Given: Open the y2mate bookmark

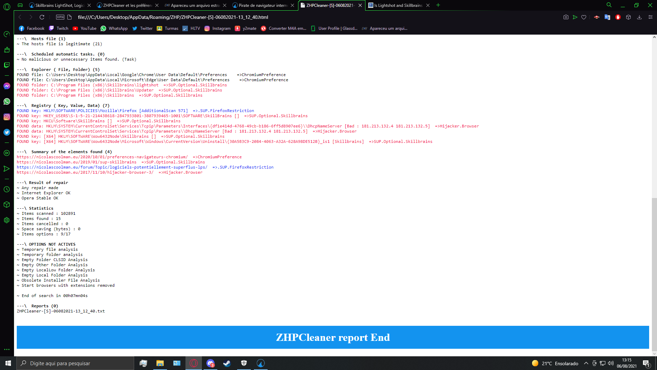Looking at the screenshot, I should tap(245, 28).
